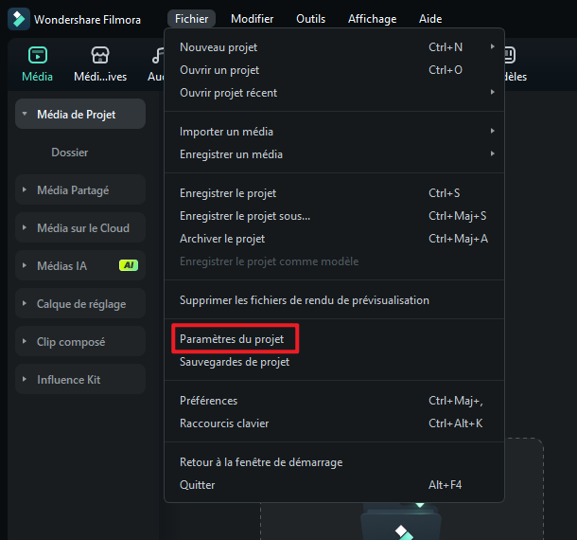Open the Modèles templates icon
Viewport: 577px width, 540px height.
coord(510,55)
